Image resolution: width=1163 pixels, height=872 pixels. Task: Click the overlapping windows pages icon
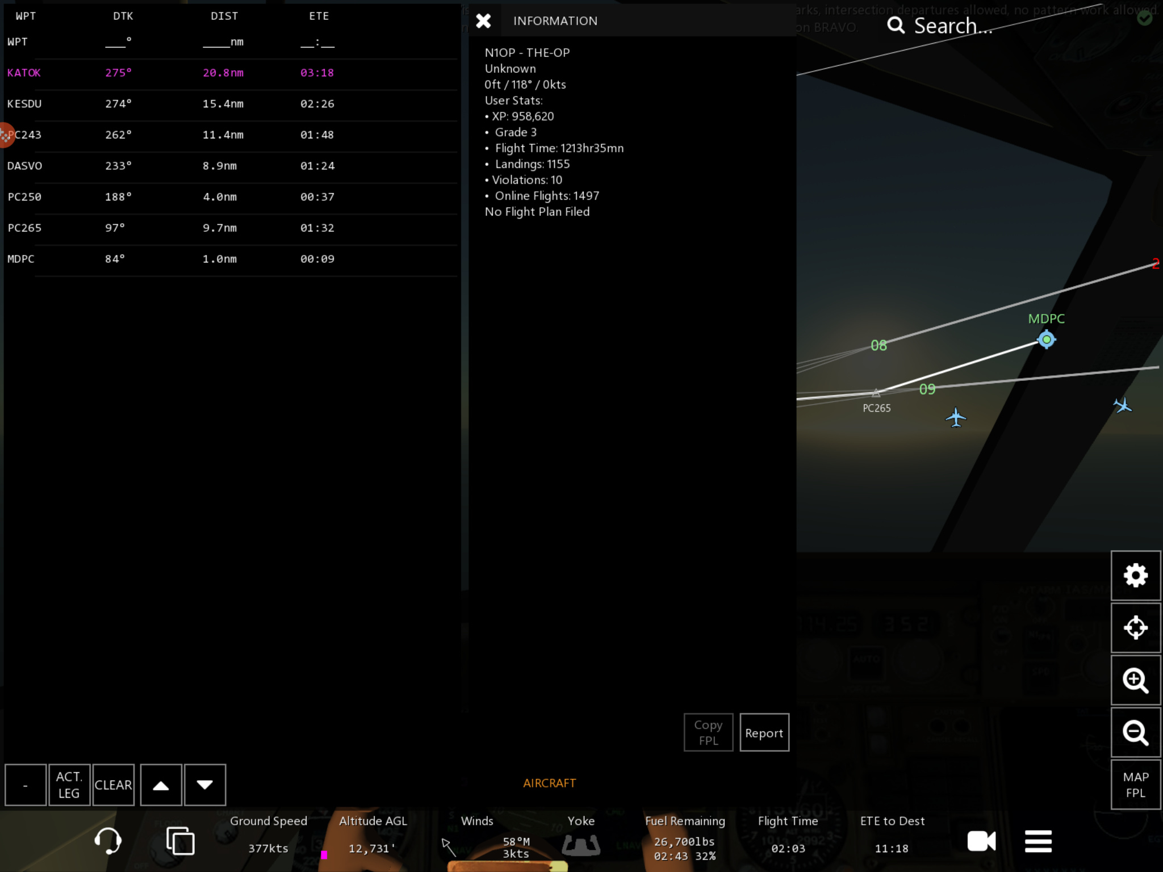click(x=180, y=841)
